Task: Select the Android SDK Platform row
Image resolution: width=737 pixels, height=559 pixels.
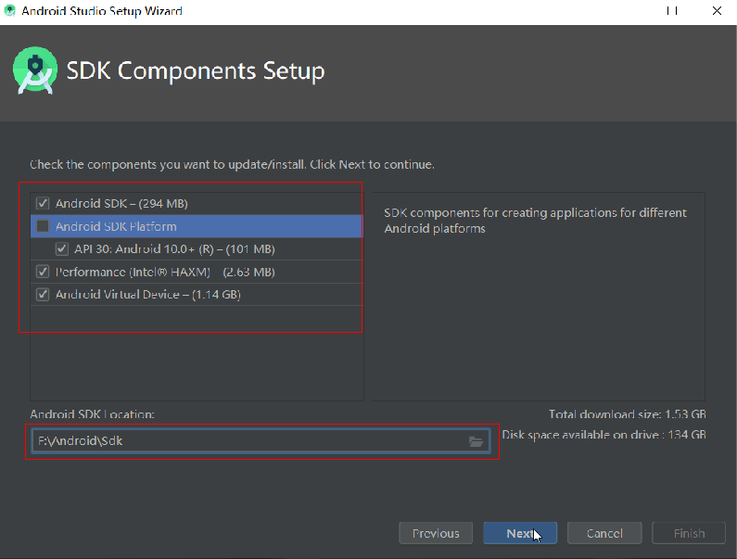Action: 197,226
